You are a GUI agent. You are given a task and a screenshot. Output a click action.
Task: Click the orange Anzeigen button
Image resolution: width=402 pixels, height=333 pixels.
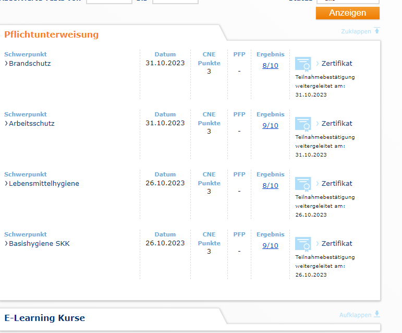coord(348,13)
